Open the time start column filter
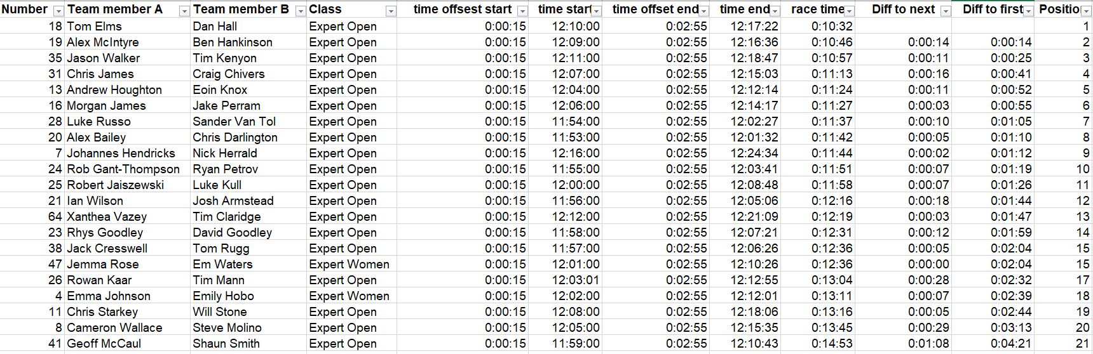 [x=596, y=11]
